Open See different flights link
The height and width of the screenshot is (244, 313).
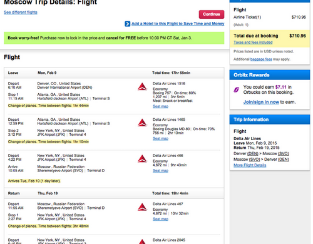(x=21, y=13)
